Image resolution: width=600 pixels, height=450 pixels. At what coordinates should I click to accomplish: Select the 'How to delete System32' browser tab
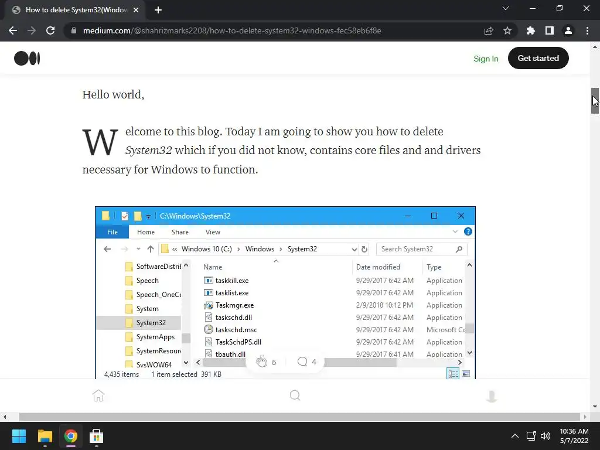(x=76, y=10)
